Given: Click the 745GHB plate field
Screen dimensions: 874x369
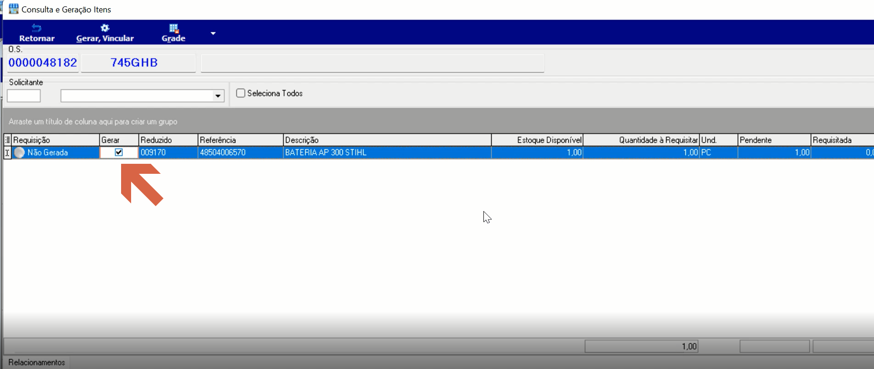Looking at the screenshot, I should (x=138, y=63).
